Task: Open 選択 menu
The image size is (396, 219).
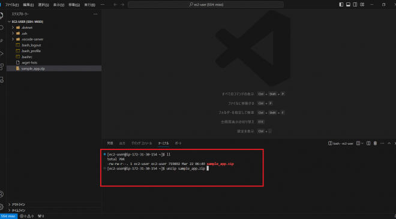Action: [x=43, y=5]
